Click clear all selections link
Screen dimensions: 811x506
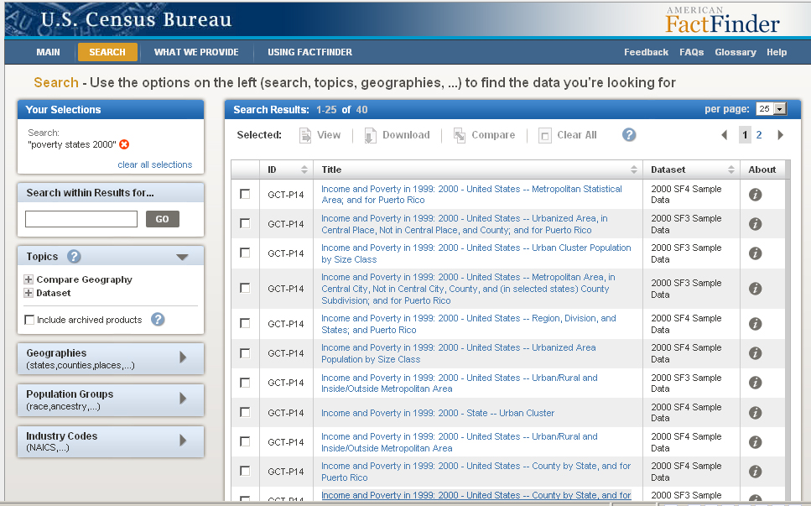pos(154,164)
